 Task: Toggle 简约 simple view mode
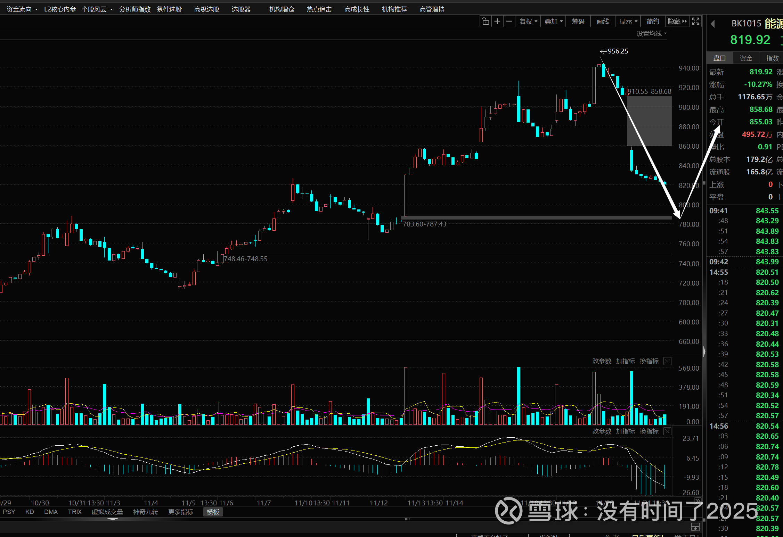point(653,22)
